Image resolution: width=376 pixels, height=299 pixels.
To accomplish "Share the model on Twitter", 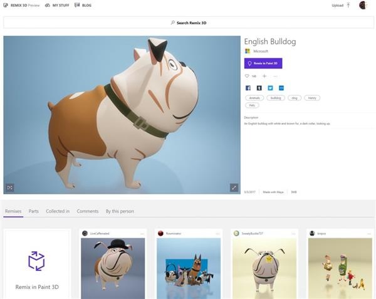I will click(x=270, y=88).
